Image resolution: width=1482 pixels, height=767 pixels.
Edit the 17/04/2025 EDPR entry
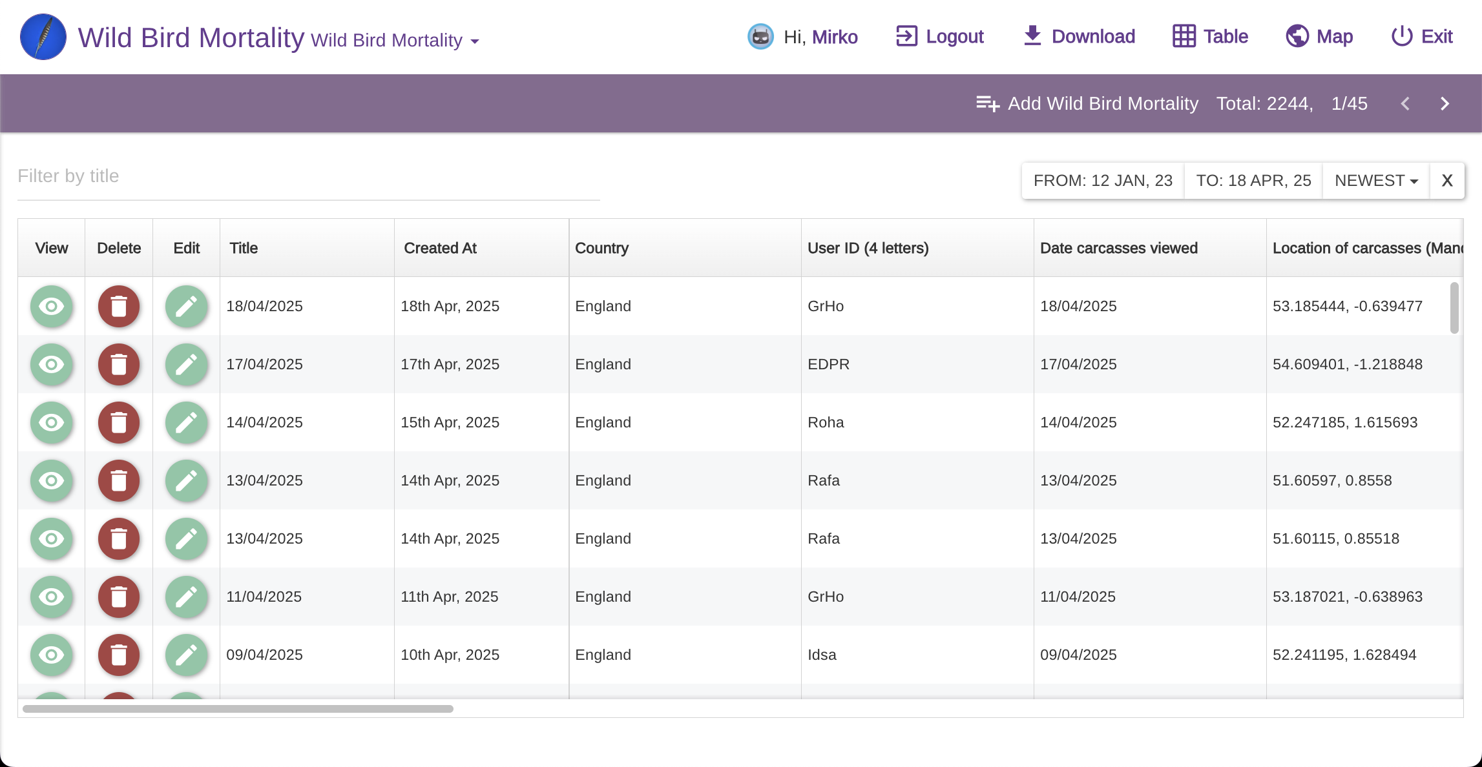[x=187, y=364]
